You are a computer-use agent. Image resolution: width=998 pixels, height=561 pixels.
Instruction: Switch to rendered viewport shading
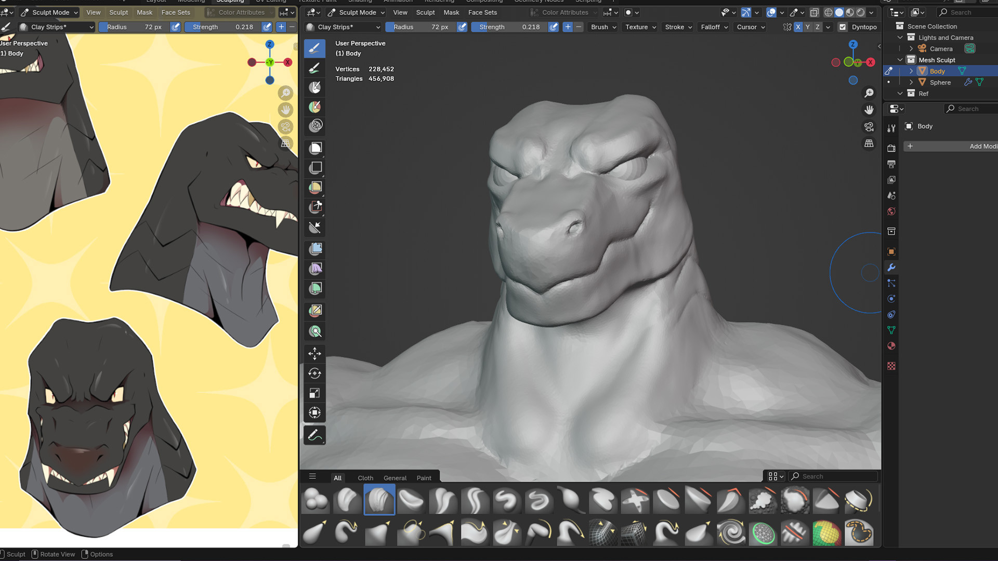[x=861, y=12]
